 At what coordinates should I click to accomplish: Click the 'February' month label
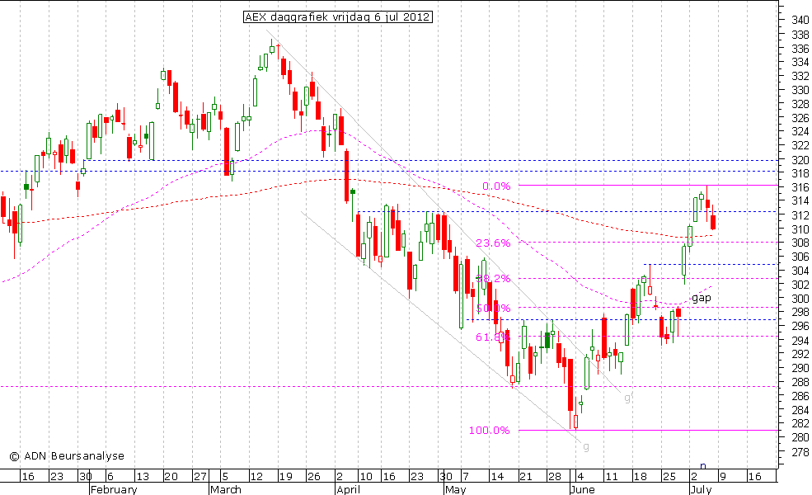pyautogui.click(x=114, y=489)
